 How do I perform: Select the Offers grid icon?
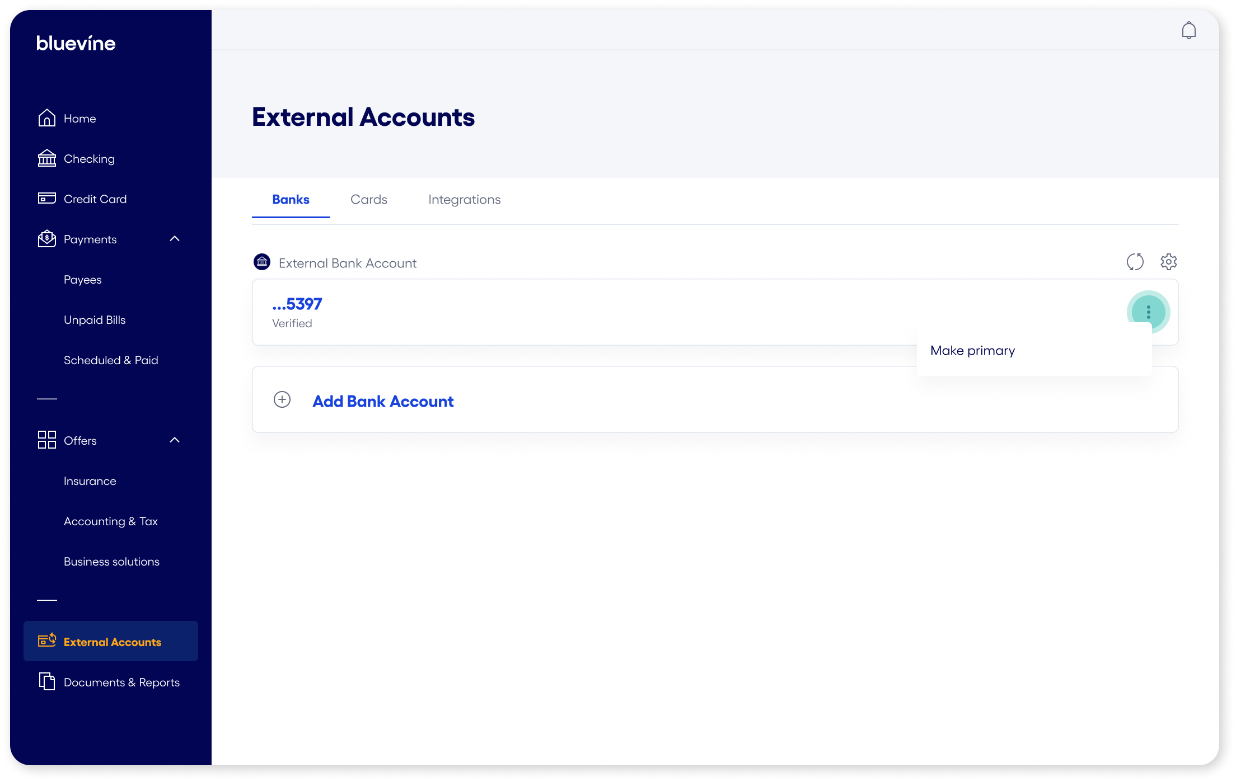point(47,440)
